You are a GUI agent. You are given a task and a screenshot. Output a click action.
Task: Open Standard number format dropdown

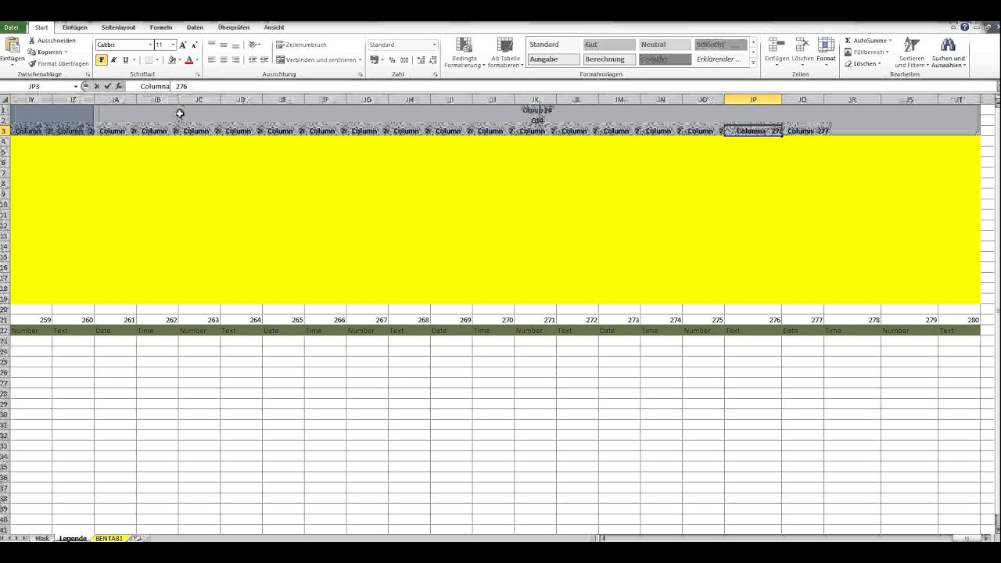[x=434, y=45]
